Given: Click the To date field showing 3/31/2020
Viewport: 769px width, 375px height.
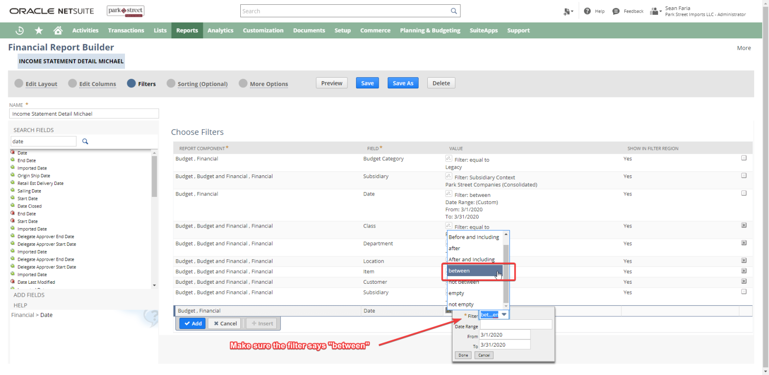Looking at the screenshot, I should 505,345.
